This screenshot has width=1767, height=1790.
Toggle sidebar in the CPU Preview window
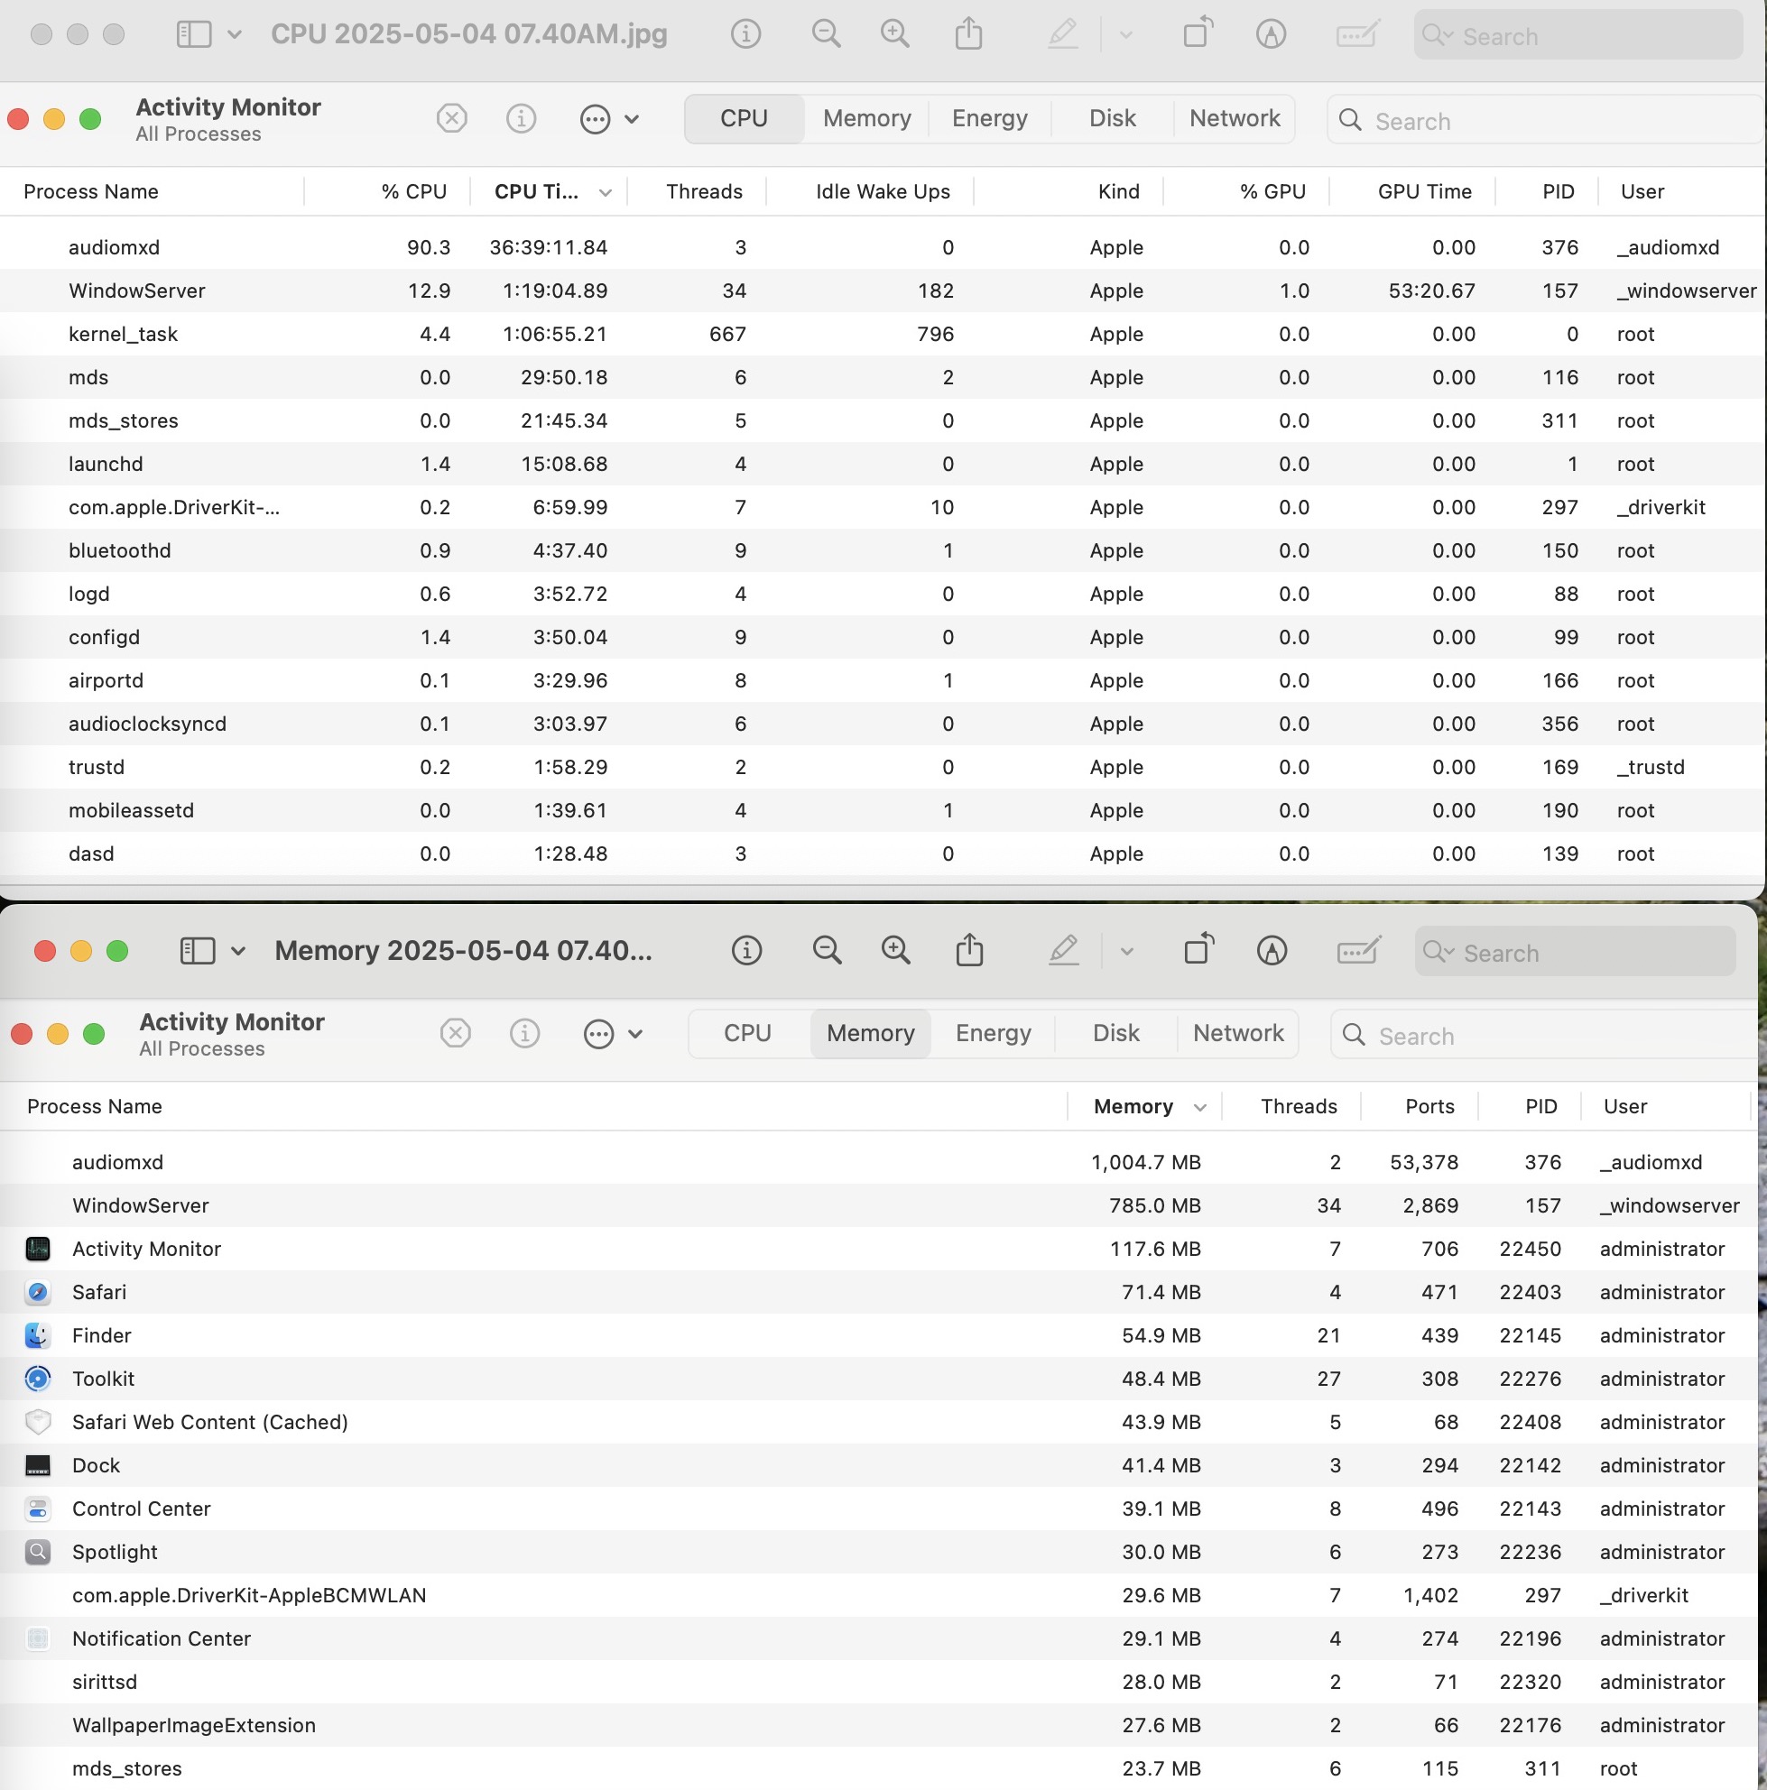194,35
